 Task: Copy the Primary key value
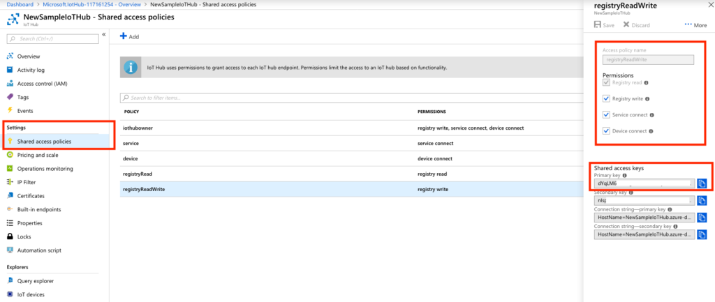[x=702, y=183]
